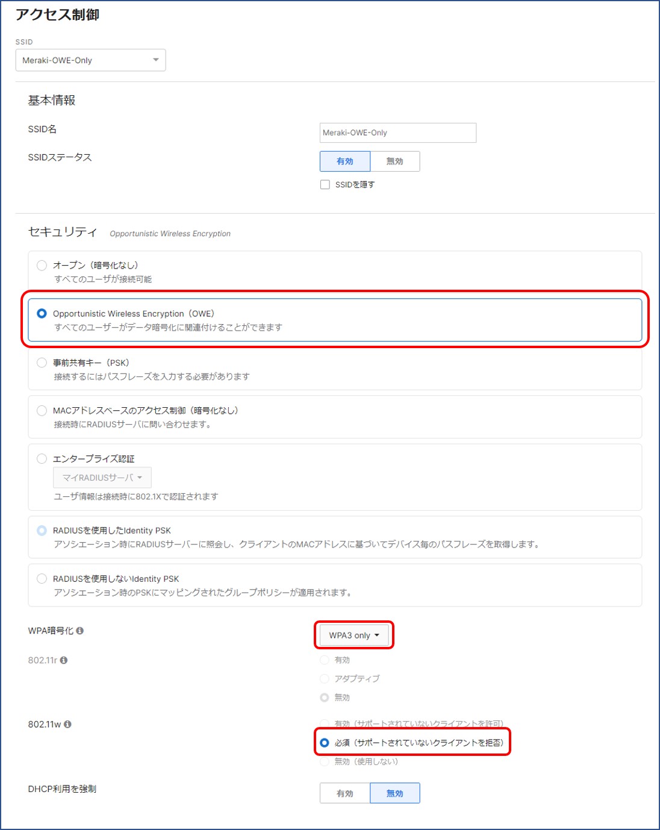Click the text アソシエーション時のPSKにマッピングされたグループポリシーが適用されます。
Screen dimensions: 660x830
[x=203, y=593]
